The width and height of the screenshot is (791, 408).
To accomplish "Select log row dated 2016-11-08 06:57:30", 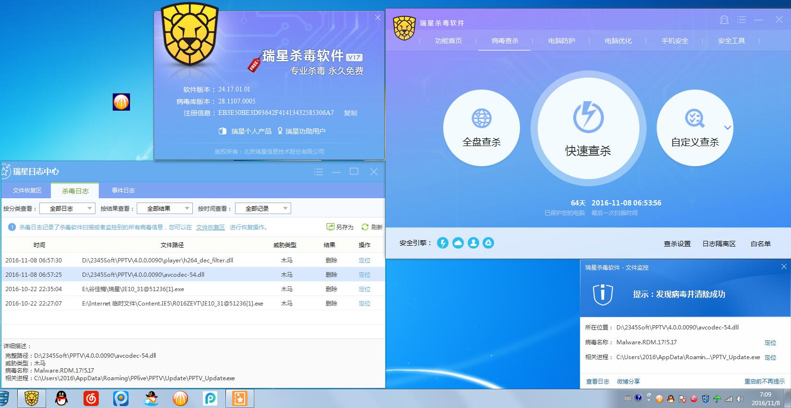I will click(x=193, y=260).
